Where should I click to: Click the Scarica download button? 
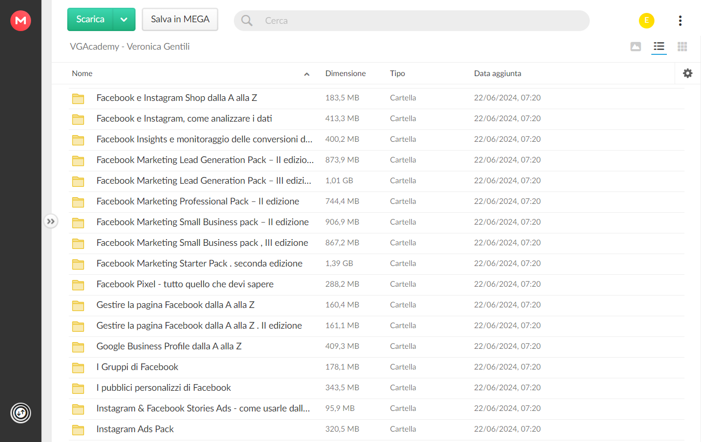[x=91, y=20]
